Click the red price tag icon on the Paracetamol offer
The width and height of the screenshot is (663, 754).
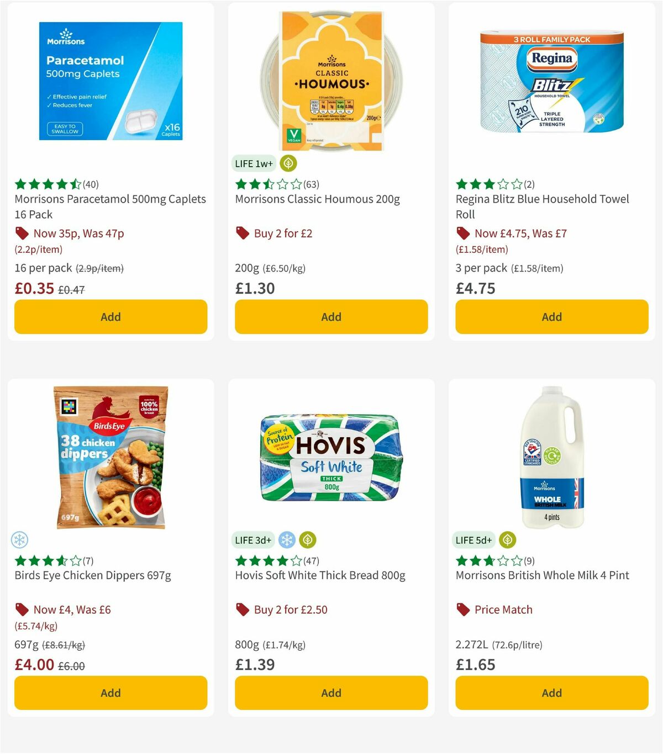tap(22, 233)
